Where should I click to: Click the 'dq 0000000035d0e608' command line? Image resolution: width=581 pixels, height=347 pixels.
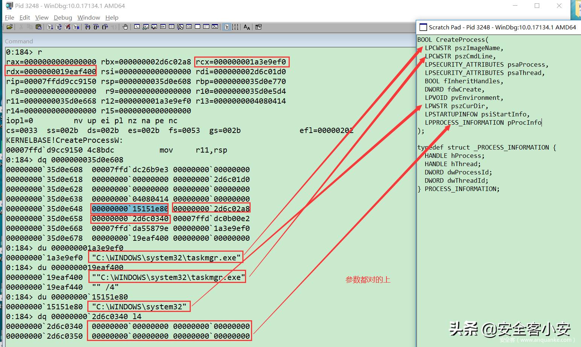pyautogui.click(x=81, y=160)
